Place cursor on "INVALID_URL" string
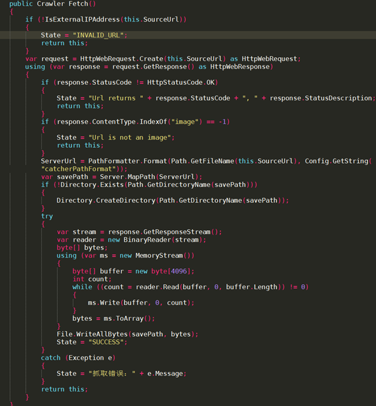Viewport: 376px width, 406px height. (98, 35)
